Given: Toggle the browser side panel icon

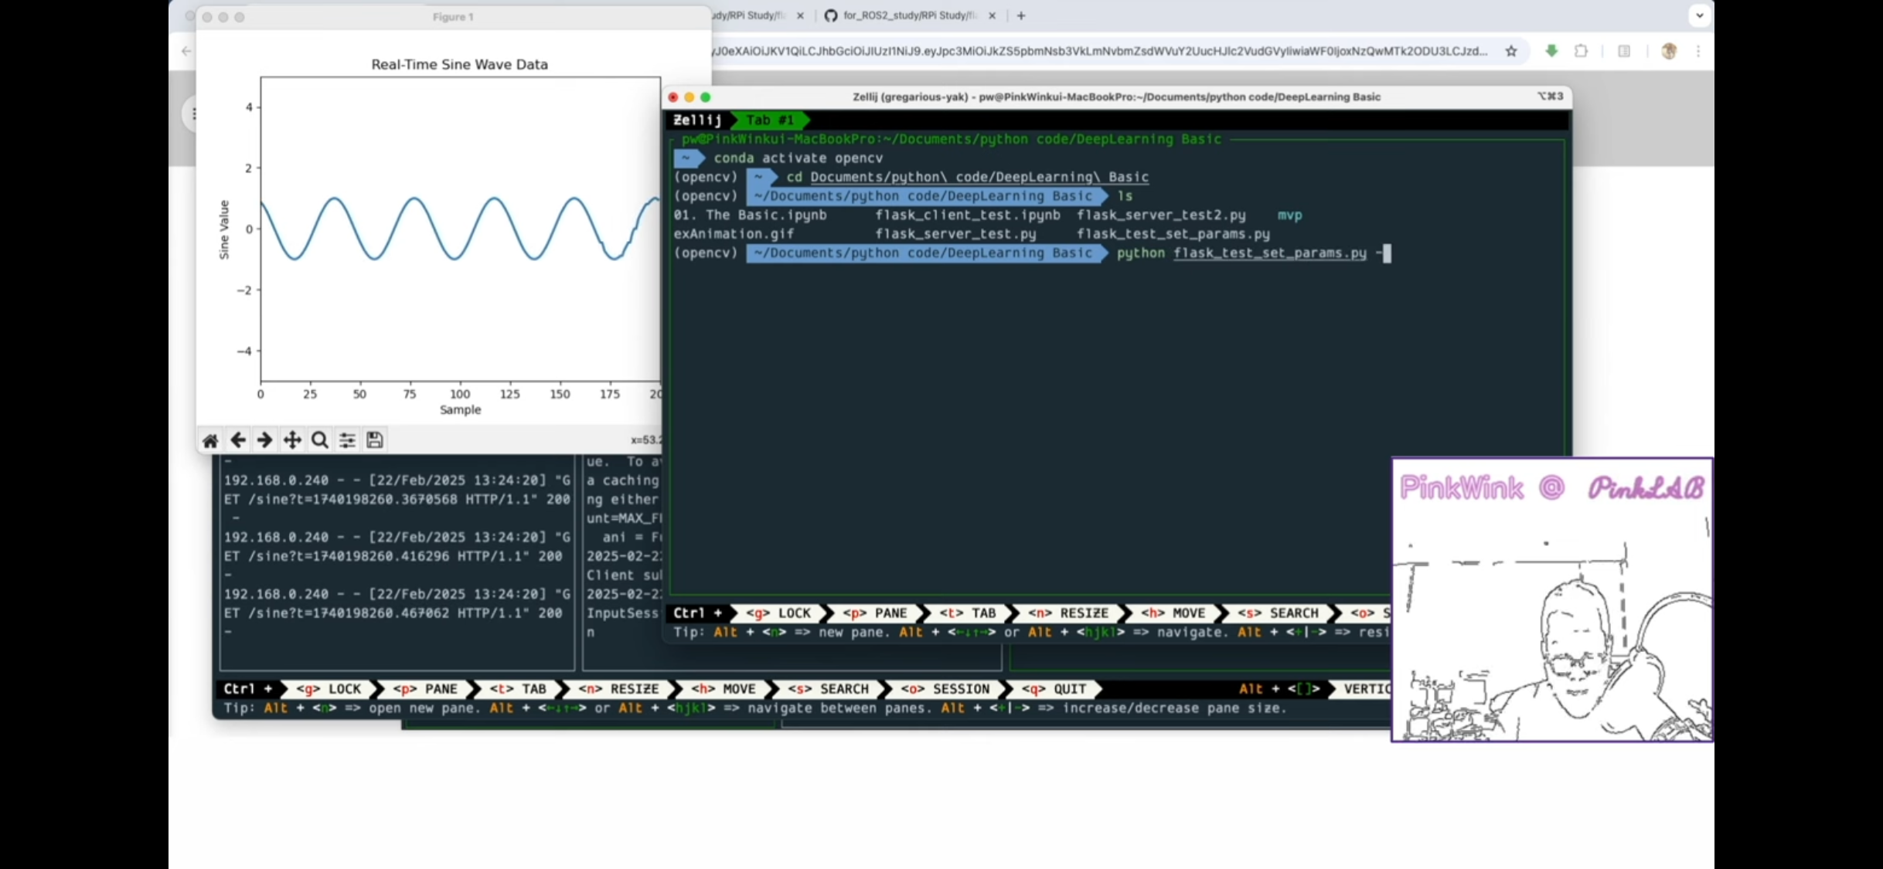Looking at the screenshot, I should coord(1624,51).
